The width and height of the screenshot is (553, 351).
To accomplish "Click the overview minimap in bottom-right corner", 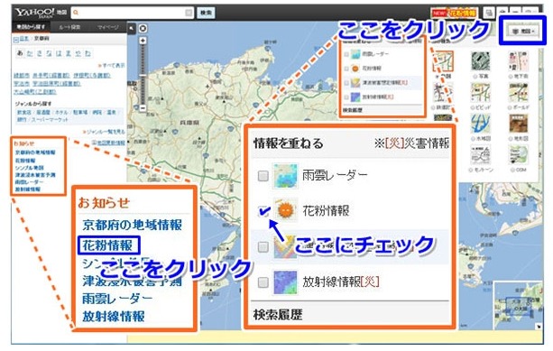I will tap(518, 306).
